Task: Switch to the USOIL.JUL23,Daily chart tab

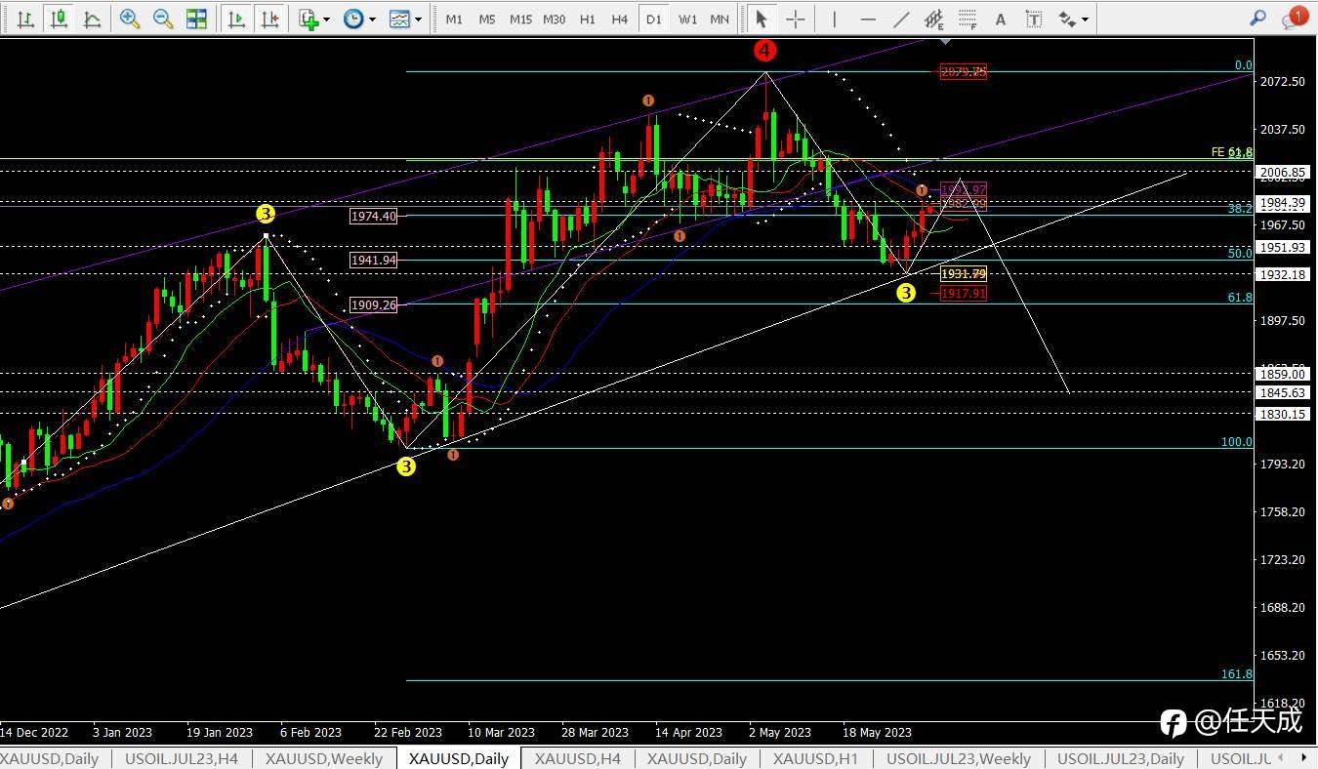Action: tap(1121, 758)
